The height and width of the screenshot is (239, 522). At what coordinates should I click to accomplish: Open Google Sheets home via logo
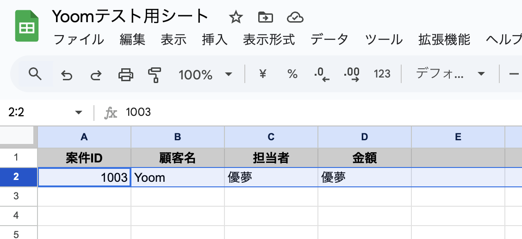(27, 27)
